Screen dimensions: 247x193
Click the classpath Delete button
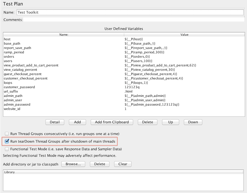(100, 164)
